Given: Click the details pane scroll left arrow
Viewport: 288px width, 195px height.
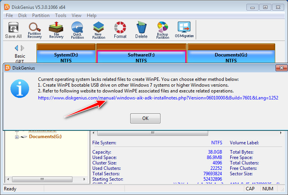Looking at the screenshot, I should (x=93, y=133).
